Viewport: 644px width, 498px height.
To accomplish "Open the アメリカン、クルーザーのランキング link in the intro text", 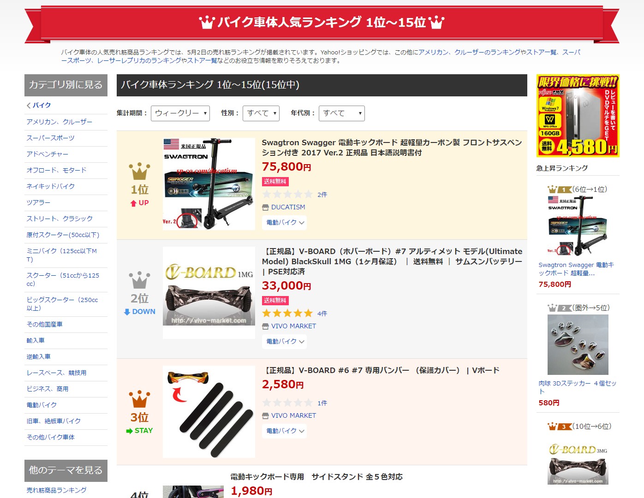I will click(x=470, y=53).
